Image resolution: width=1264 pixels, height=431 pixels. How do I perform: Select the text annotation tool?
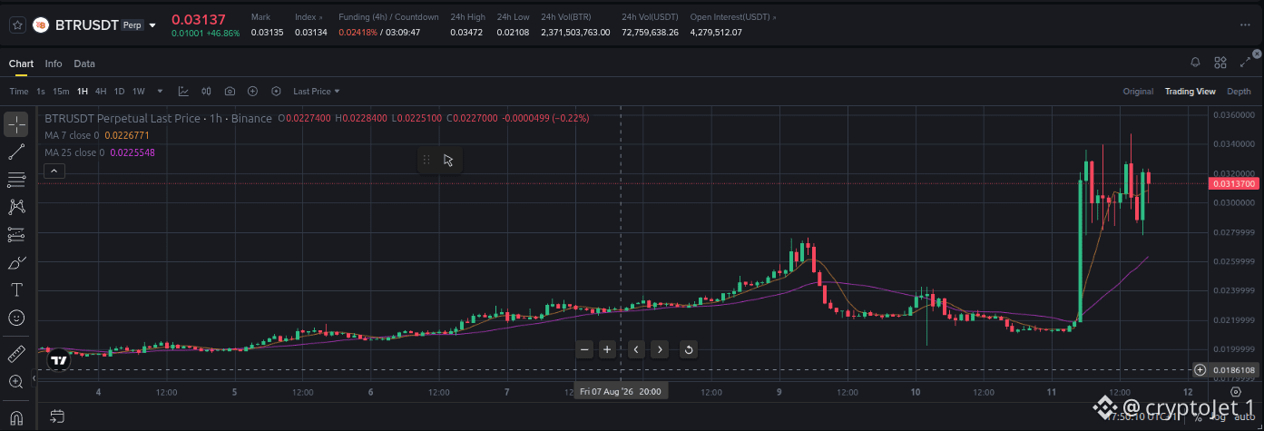coord(16,290)
